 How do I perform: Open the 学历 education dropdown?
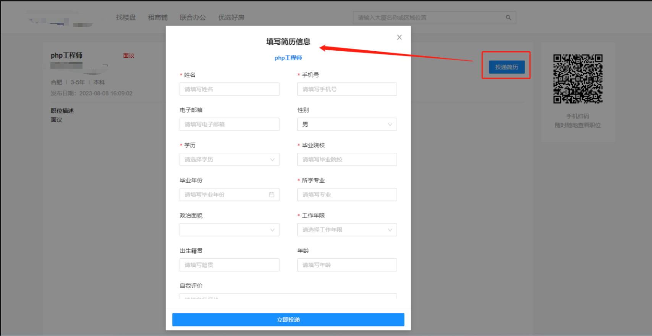tap(229, 160)
